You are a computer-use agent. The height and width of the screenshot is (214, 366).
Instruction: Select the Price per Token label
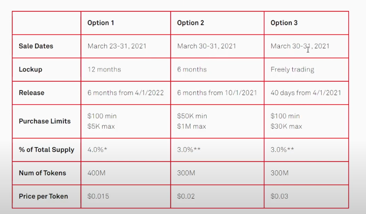point(43,196)
